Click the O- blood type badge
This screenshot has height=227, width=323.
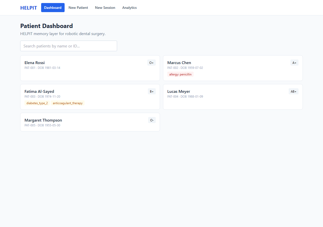152,120
